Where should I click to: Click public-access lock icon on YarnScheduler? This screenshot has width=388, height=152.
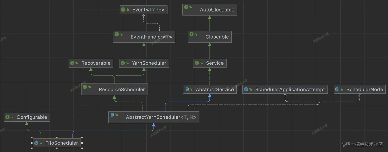coord(128,63)
